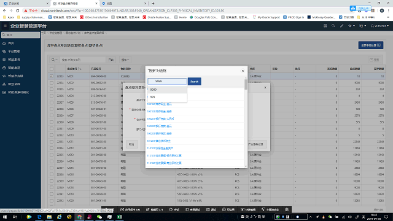
Task: Check the M015 row checkbox
Action: pos(52,168)
